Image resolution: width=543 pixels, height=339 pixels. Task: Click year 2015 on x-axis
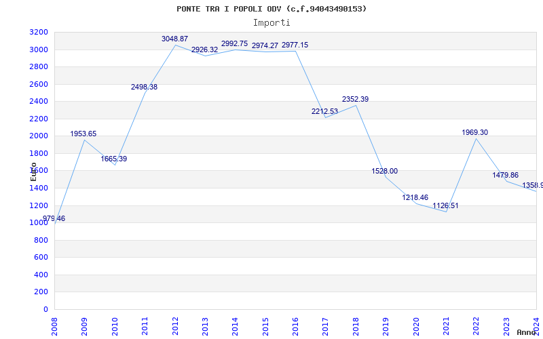pyautogui.click(x=265, y=326)
